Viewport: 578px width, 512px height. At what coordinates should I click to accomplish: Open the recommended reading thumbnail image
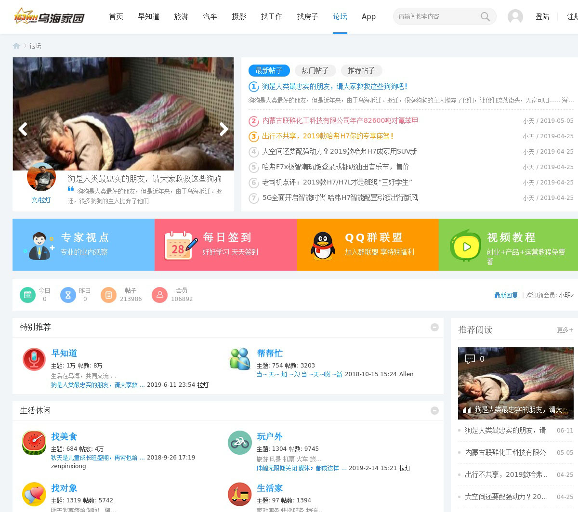(515, 383)
